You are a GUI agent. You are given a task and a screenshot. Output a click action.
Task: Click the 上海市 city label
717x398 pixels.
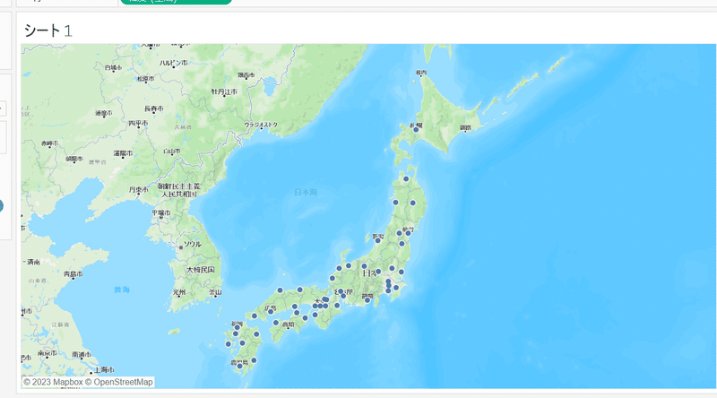[x=105, y=369]
